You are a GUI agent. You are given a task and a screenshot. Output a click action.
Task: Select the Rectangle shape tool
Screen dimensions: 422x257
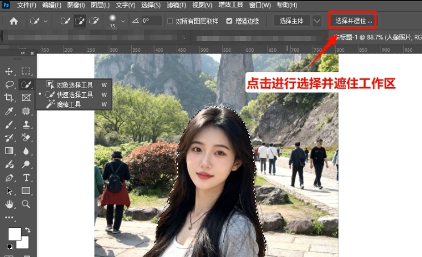coord(26,191)
